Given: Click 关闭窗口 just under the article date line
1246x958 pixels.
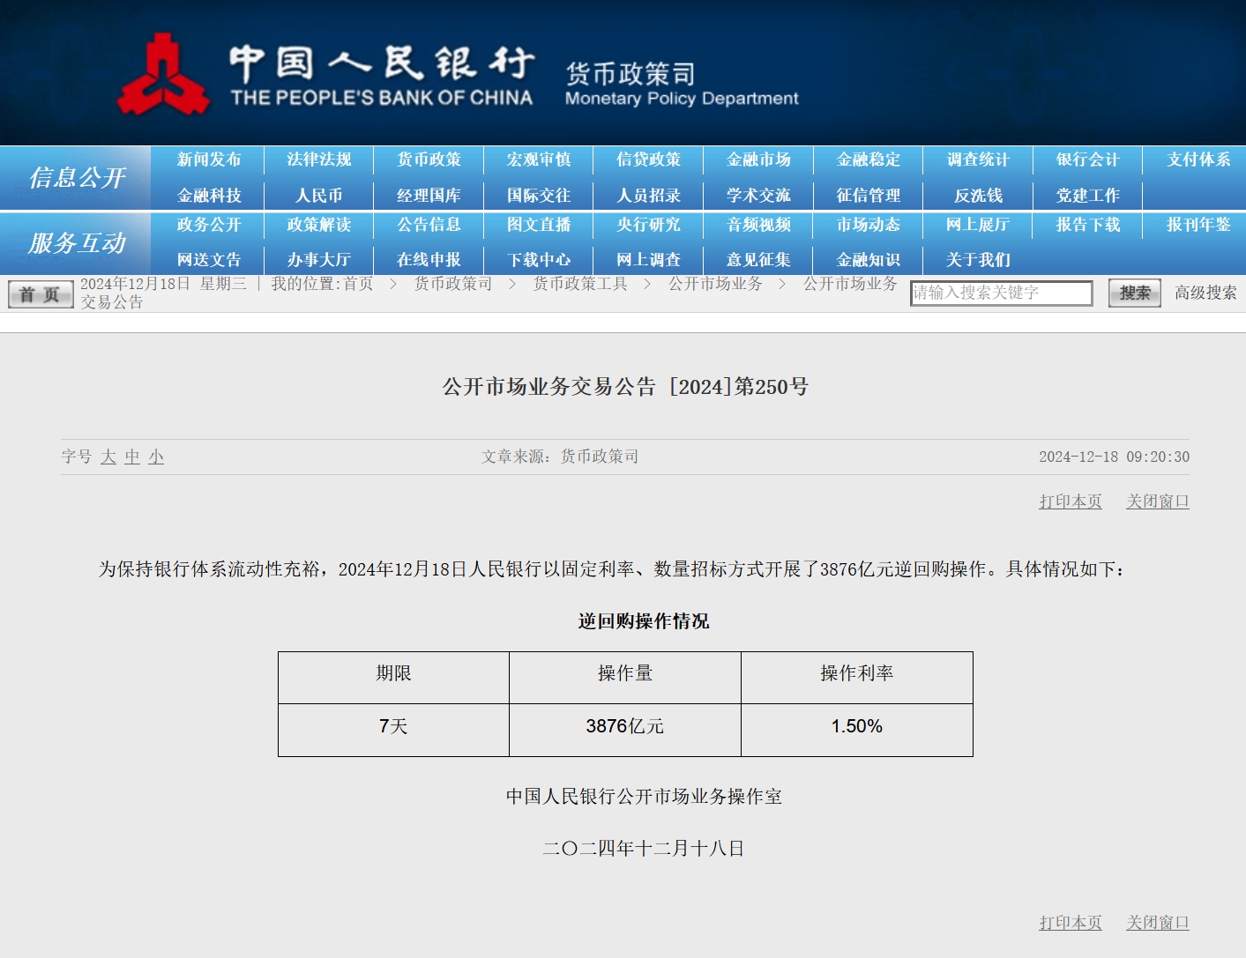Looking at the screenshot, I should pyautogui.click(x=1158, y=501).
